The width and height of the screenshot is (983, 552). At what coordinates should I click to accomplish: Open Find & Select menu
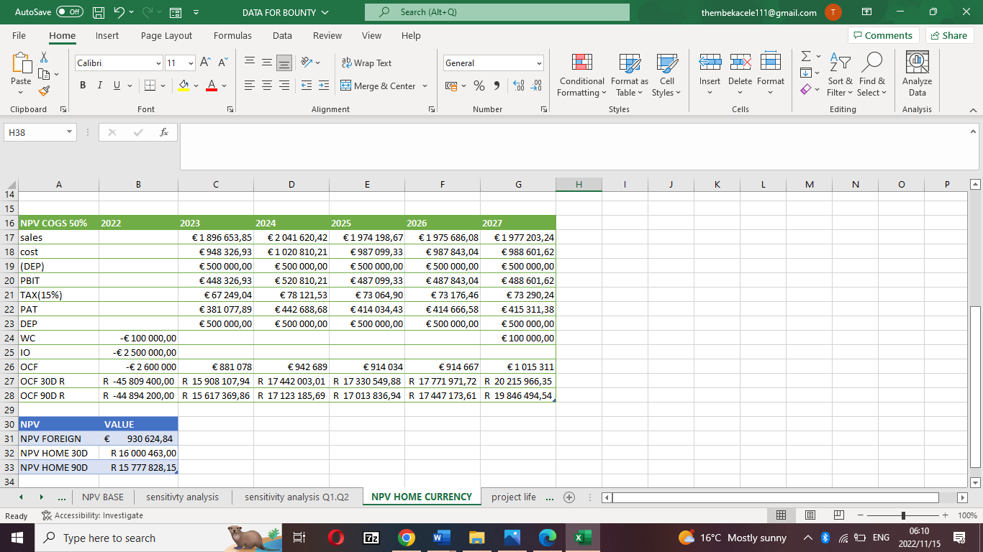(x=872, y=75)
